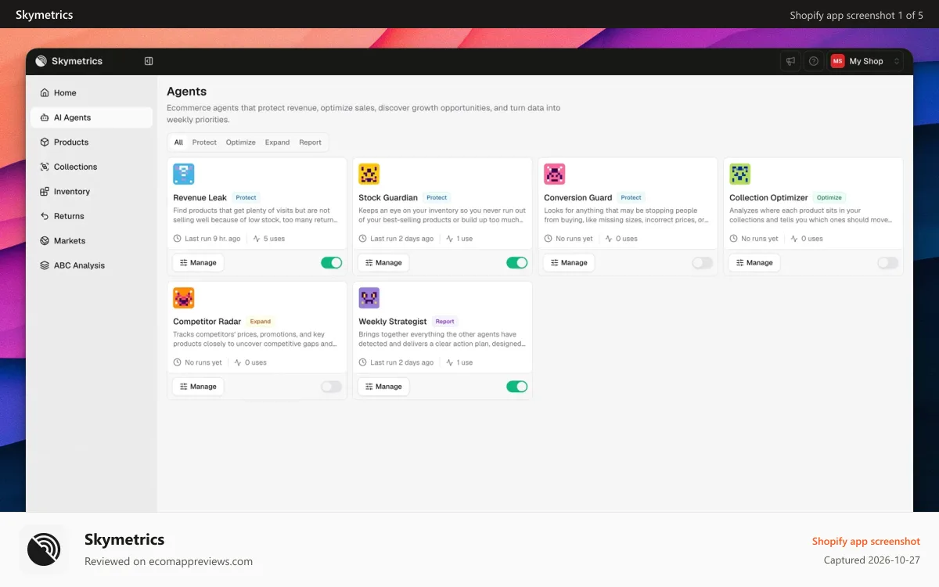Open announcements megaphone icon
939x587 pixels.
point(791,61)
